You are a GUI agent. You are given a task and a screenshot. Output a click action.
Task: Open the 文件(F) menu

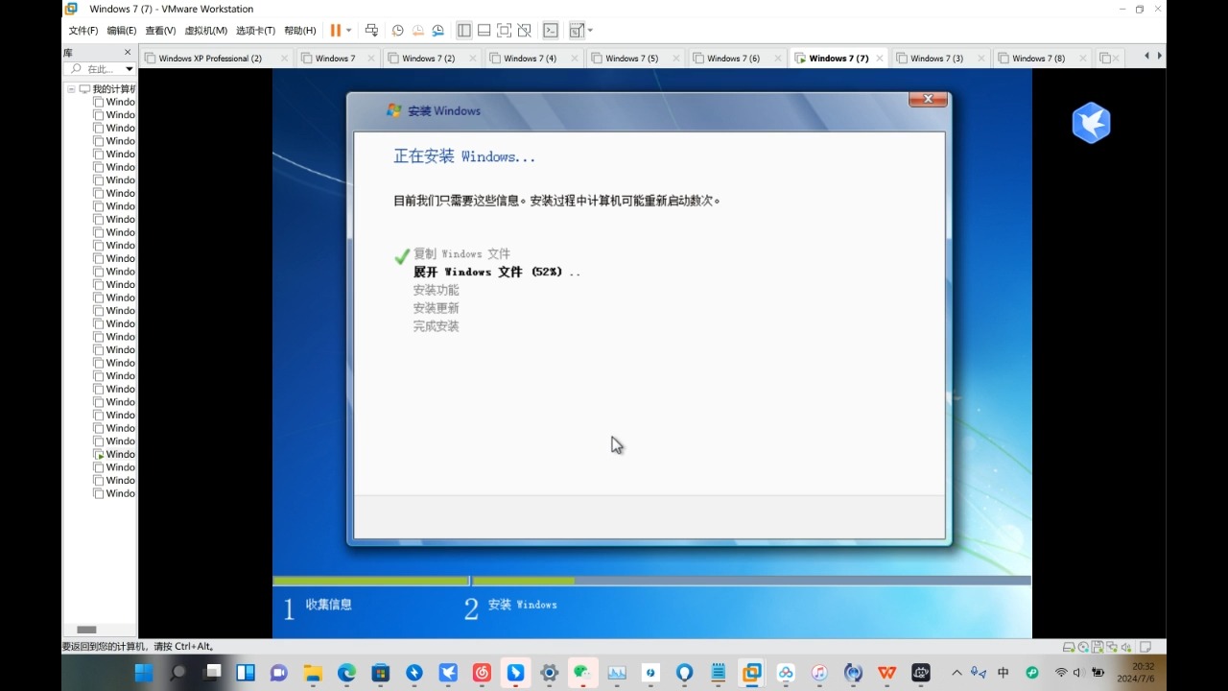coord(83,31)
